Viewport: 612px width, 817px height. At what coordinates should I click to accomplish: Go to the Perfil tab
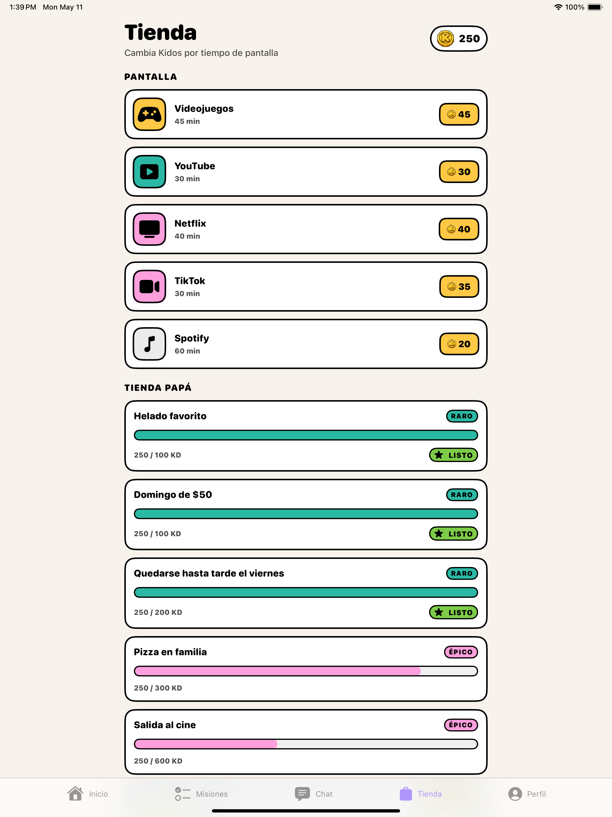(x=527, y=794)
